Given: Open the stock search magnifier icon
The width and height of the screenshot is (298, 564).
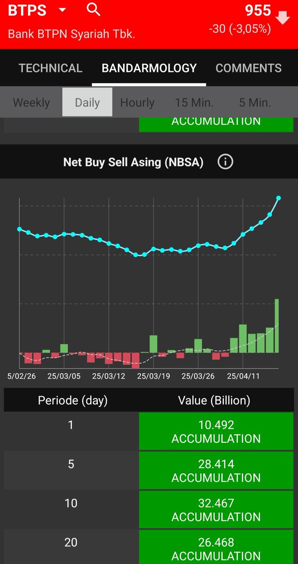Looking at the screenshot, I should pos(94,10).
